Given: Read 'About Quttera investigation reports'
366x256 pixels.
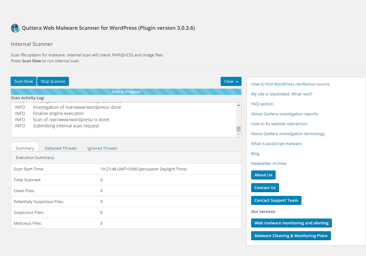Looking at the screenshot, I should [x=284, y=114].
